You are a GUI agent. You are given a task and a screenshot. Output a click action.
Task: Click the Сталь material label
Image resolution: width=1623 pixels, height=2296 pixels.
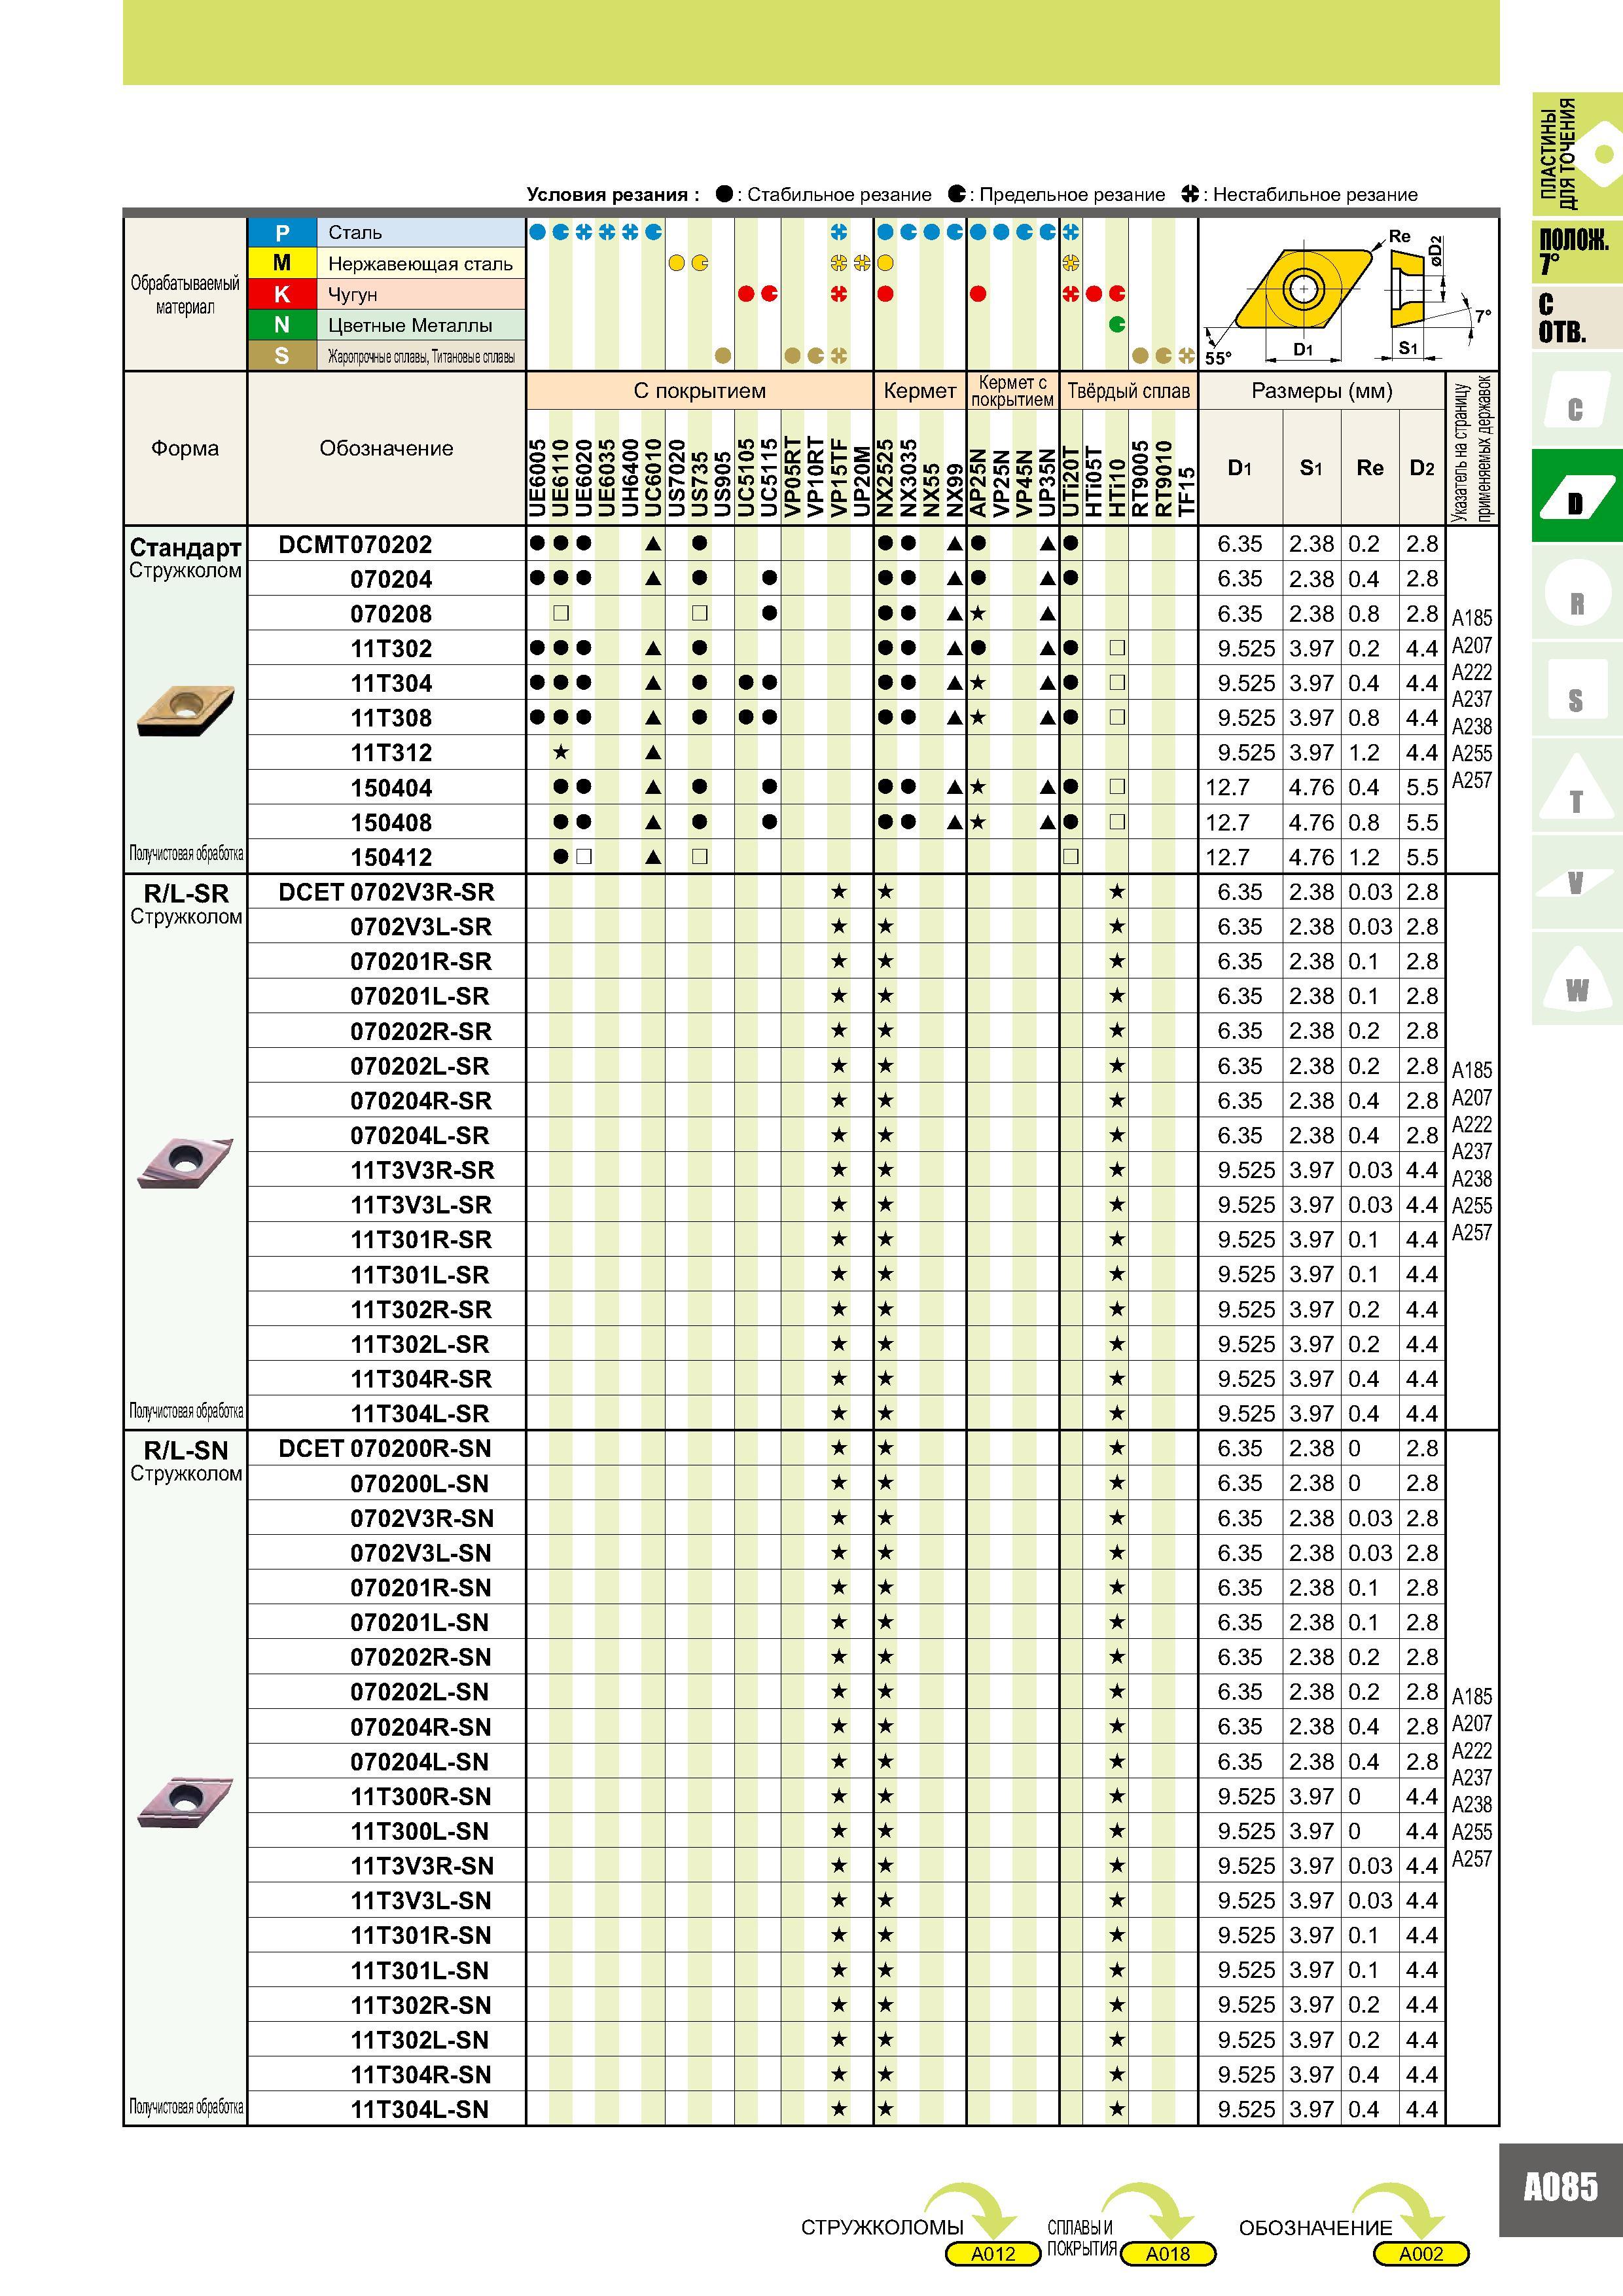pos(355,233)
